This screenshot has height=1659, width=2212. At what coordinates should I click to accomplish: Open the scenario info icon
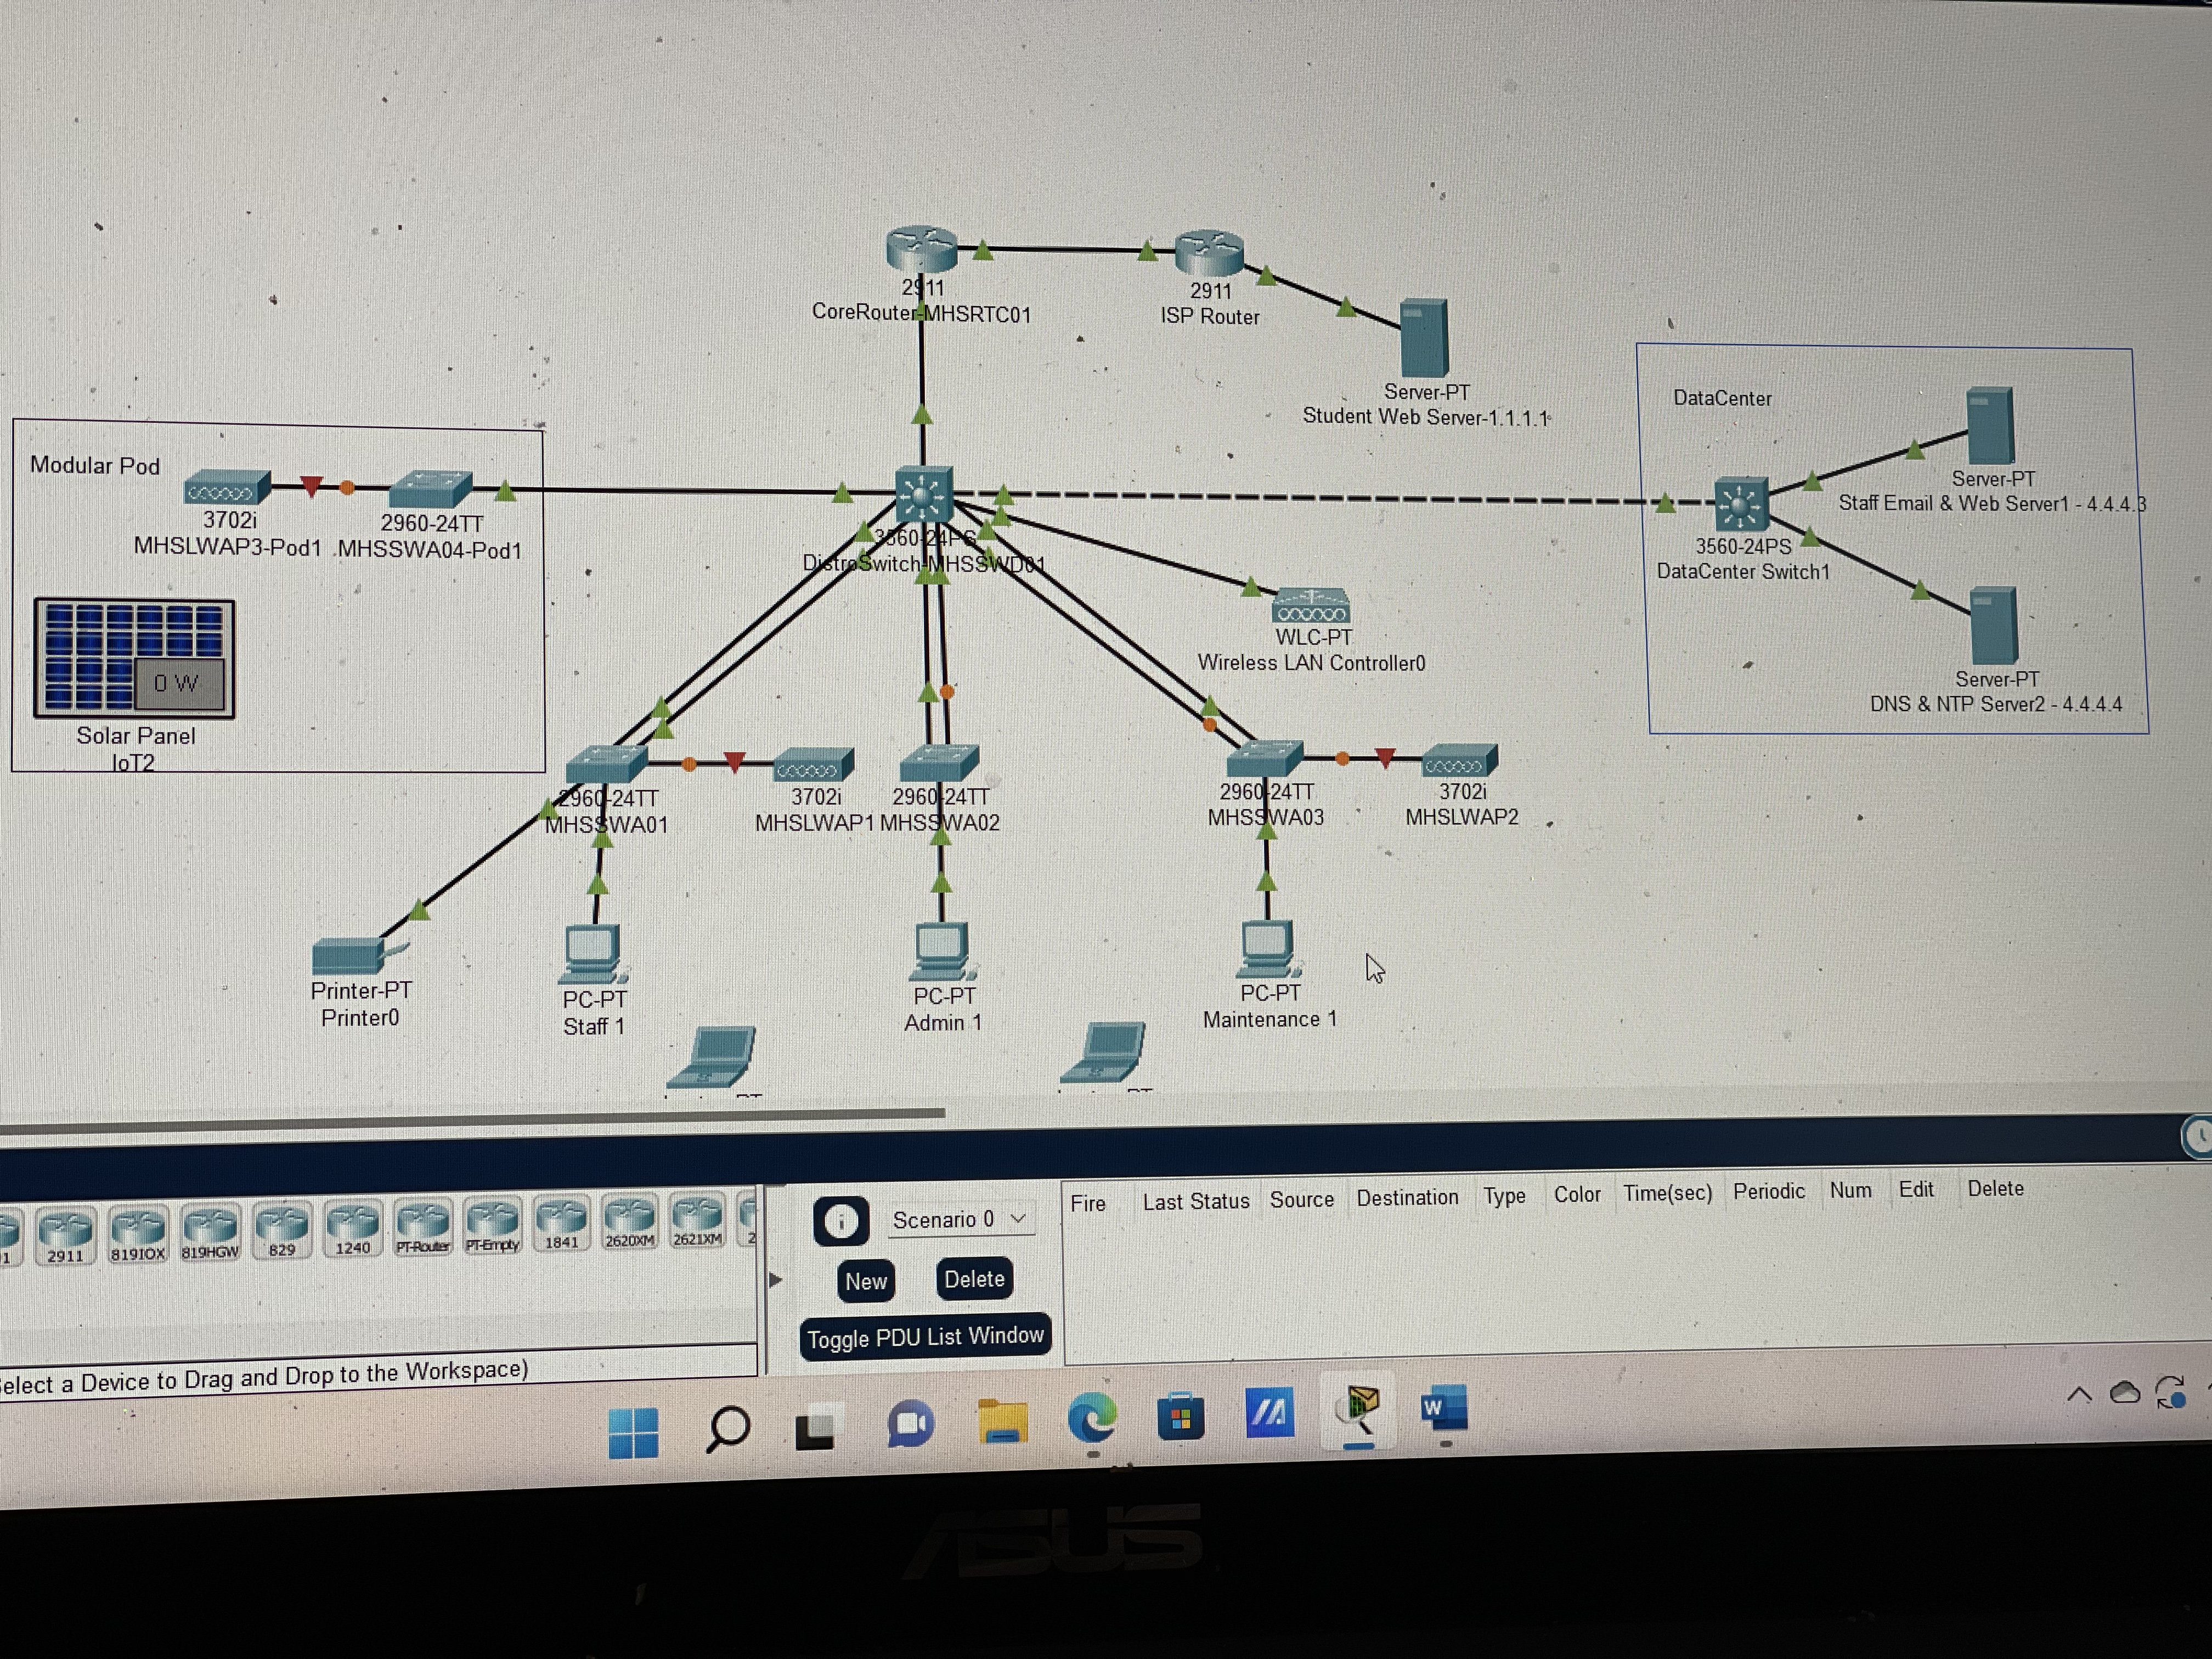tap(841, 1221)
